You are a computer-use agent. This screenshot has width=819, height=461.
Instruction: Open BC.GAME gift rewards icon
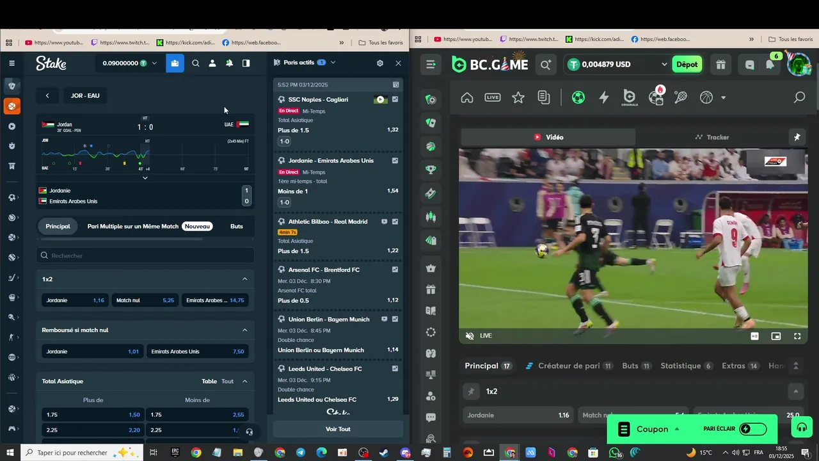click(x=720, y=64)
